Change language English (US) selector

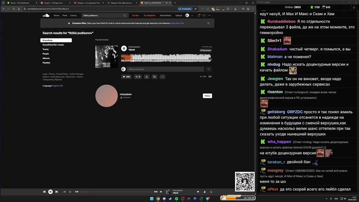57,86
